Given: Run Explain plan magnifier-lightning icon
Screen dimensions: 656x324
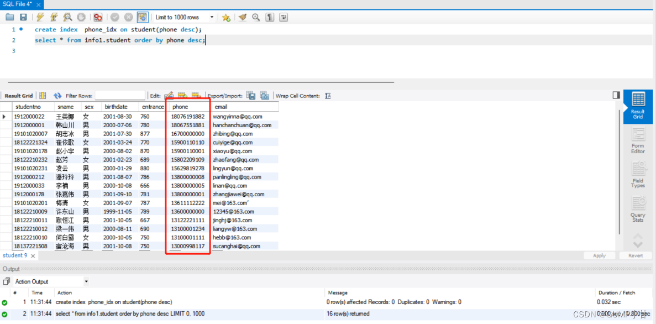Looking at the screenshot, I should 68,17.
